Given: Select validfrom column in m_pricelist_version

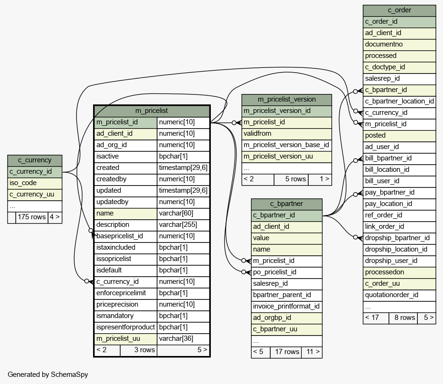Looking at the screenshot, I should 286,133.
